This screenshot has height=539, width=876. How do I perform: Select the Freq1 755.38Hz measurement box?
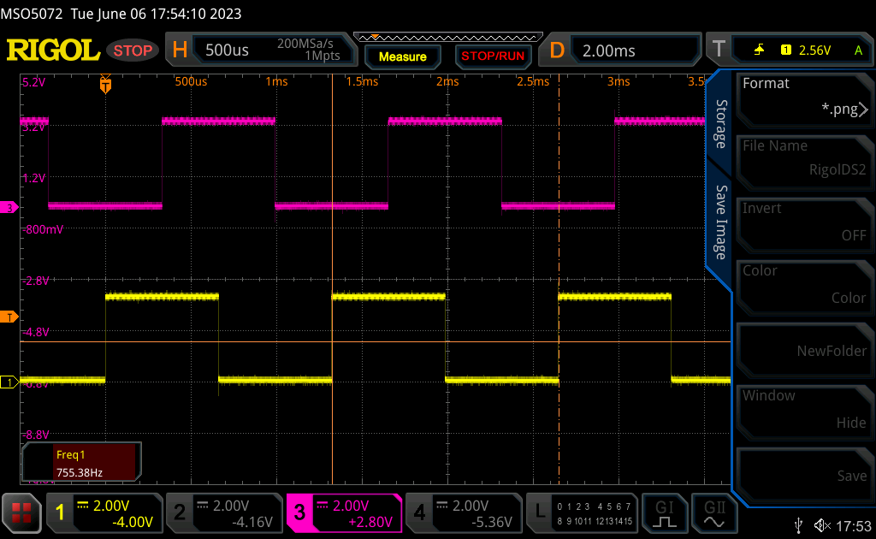tap(81, 462)
